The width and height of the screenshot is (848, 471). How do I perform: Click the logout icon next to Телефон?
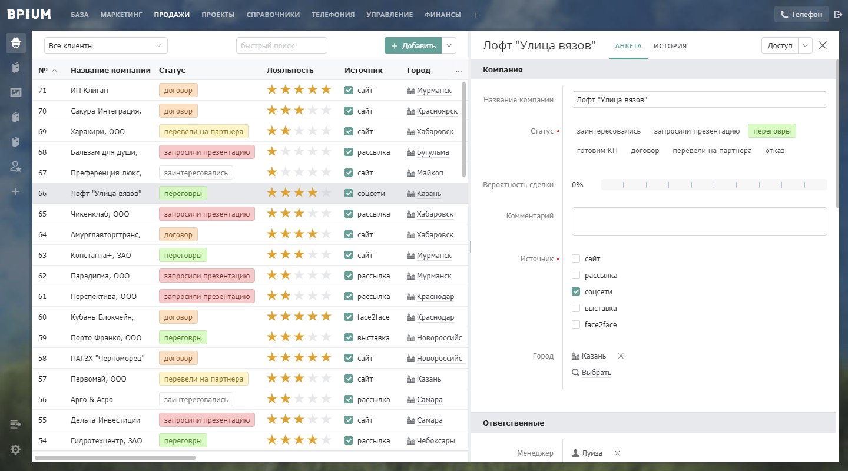click(x=838, y=14)
